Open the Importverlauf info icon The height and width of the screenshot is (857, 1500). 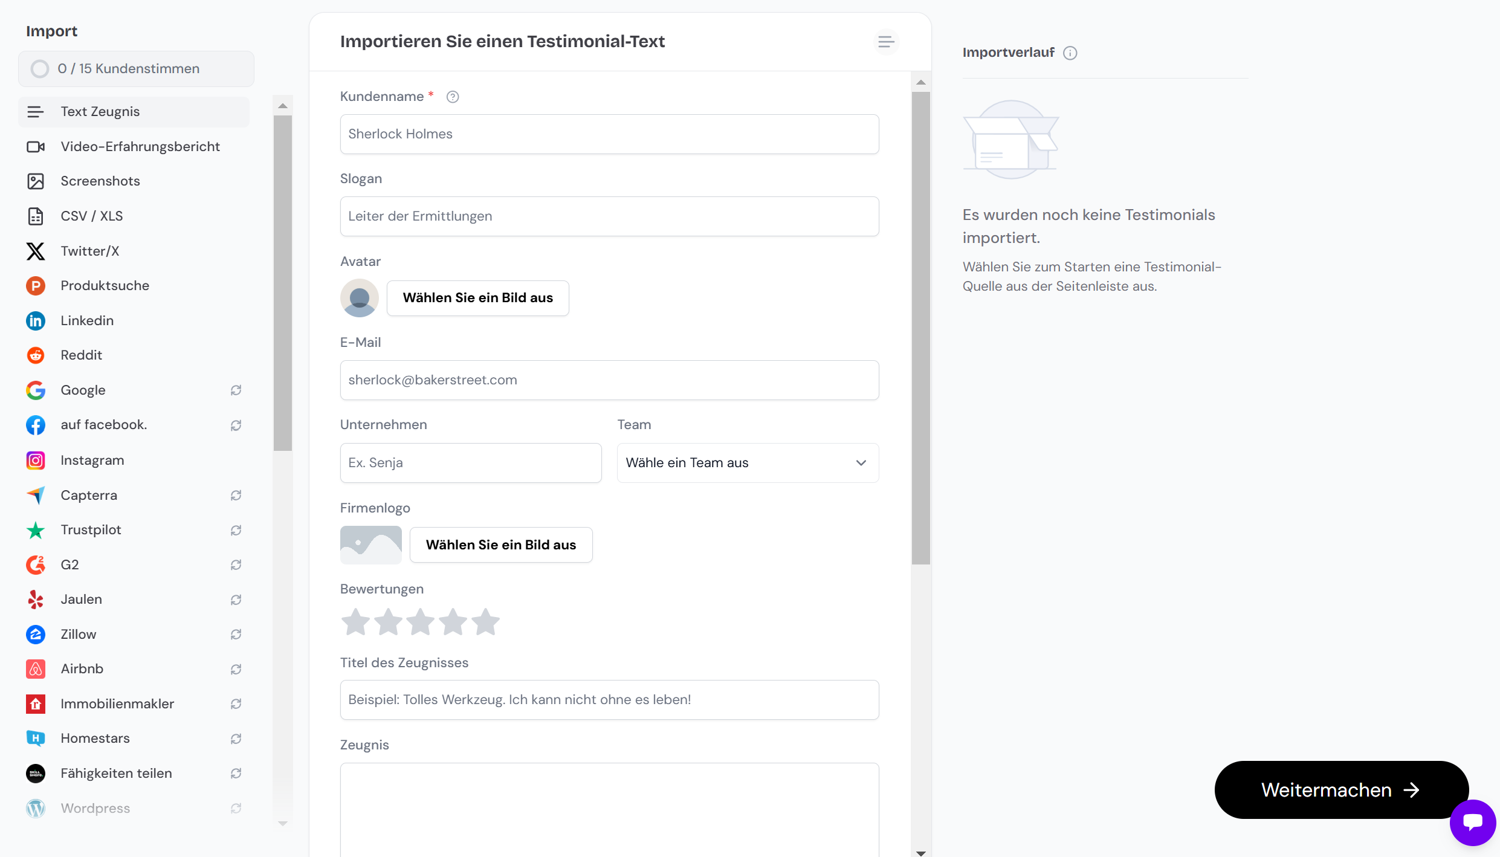click(1070, 53)
